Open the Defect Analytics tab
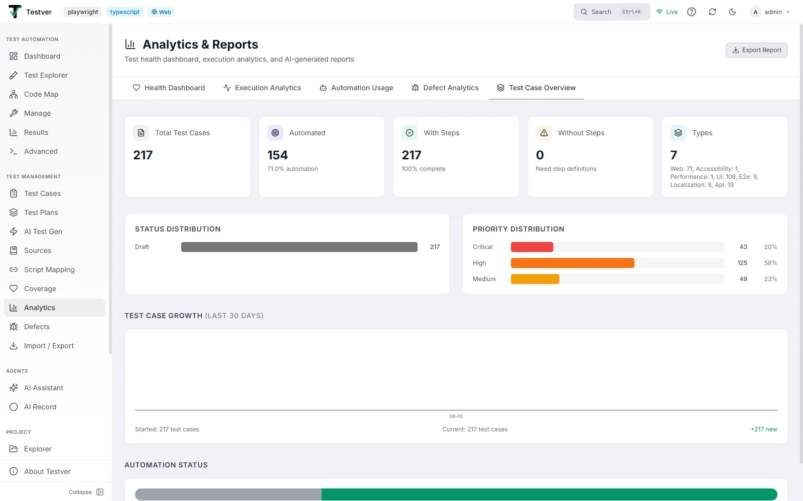The image size is (803, 501). 445,88
